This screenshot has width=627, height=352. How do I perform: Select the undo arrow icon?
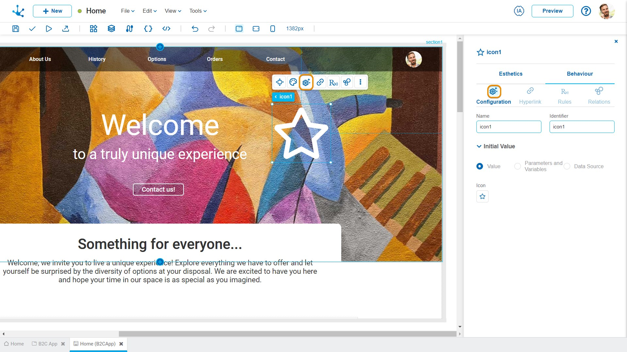195,29
